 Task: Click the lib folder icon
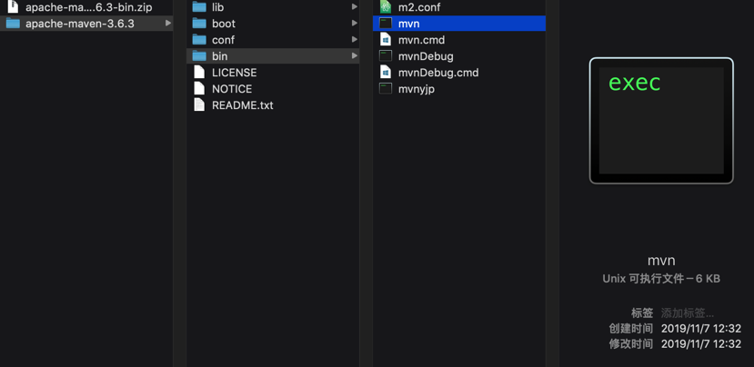pos(199,7)
